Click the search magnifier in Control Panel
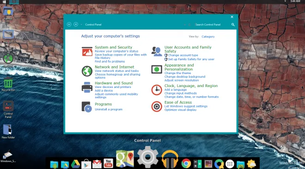305x169 pixels. (233, 25)
